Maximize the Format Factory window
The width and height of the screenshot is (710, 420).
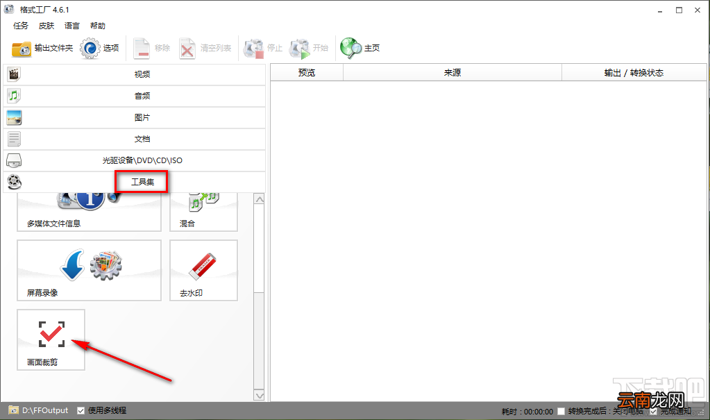tap(679, 10)
